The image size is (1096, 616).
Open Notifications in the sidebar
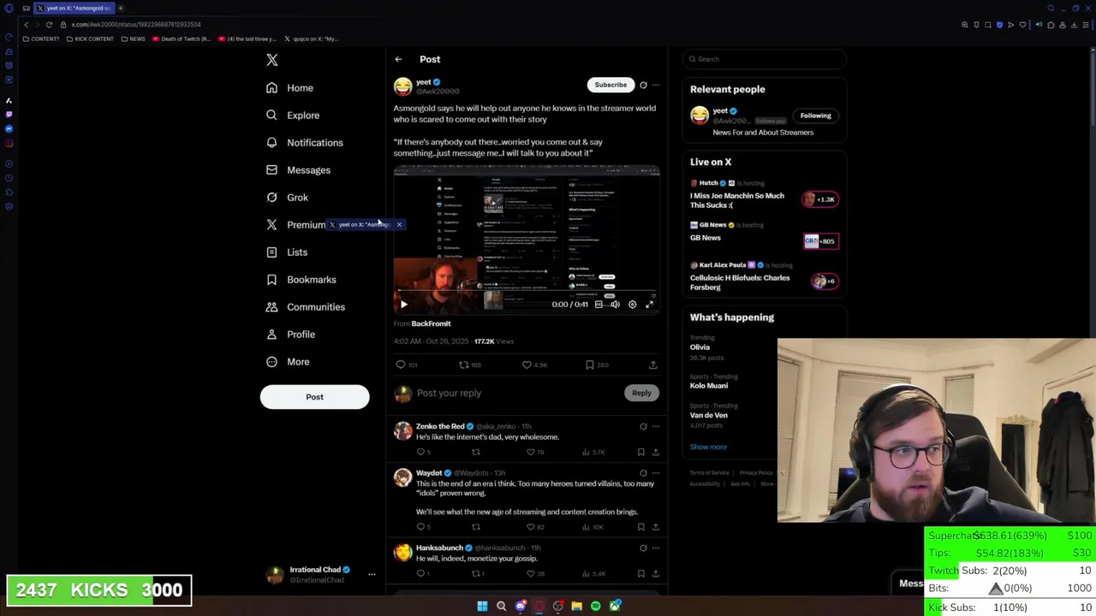[304, 143]
